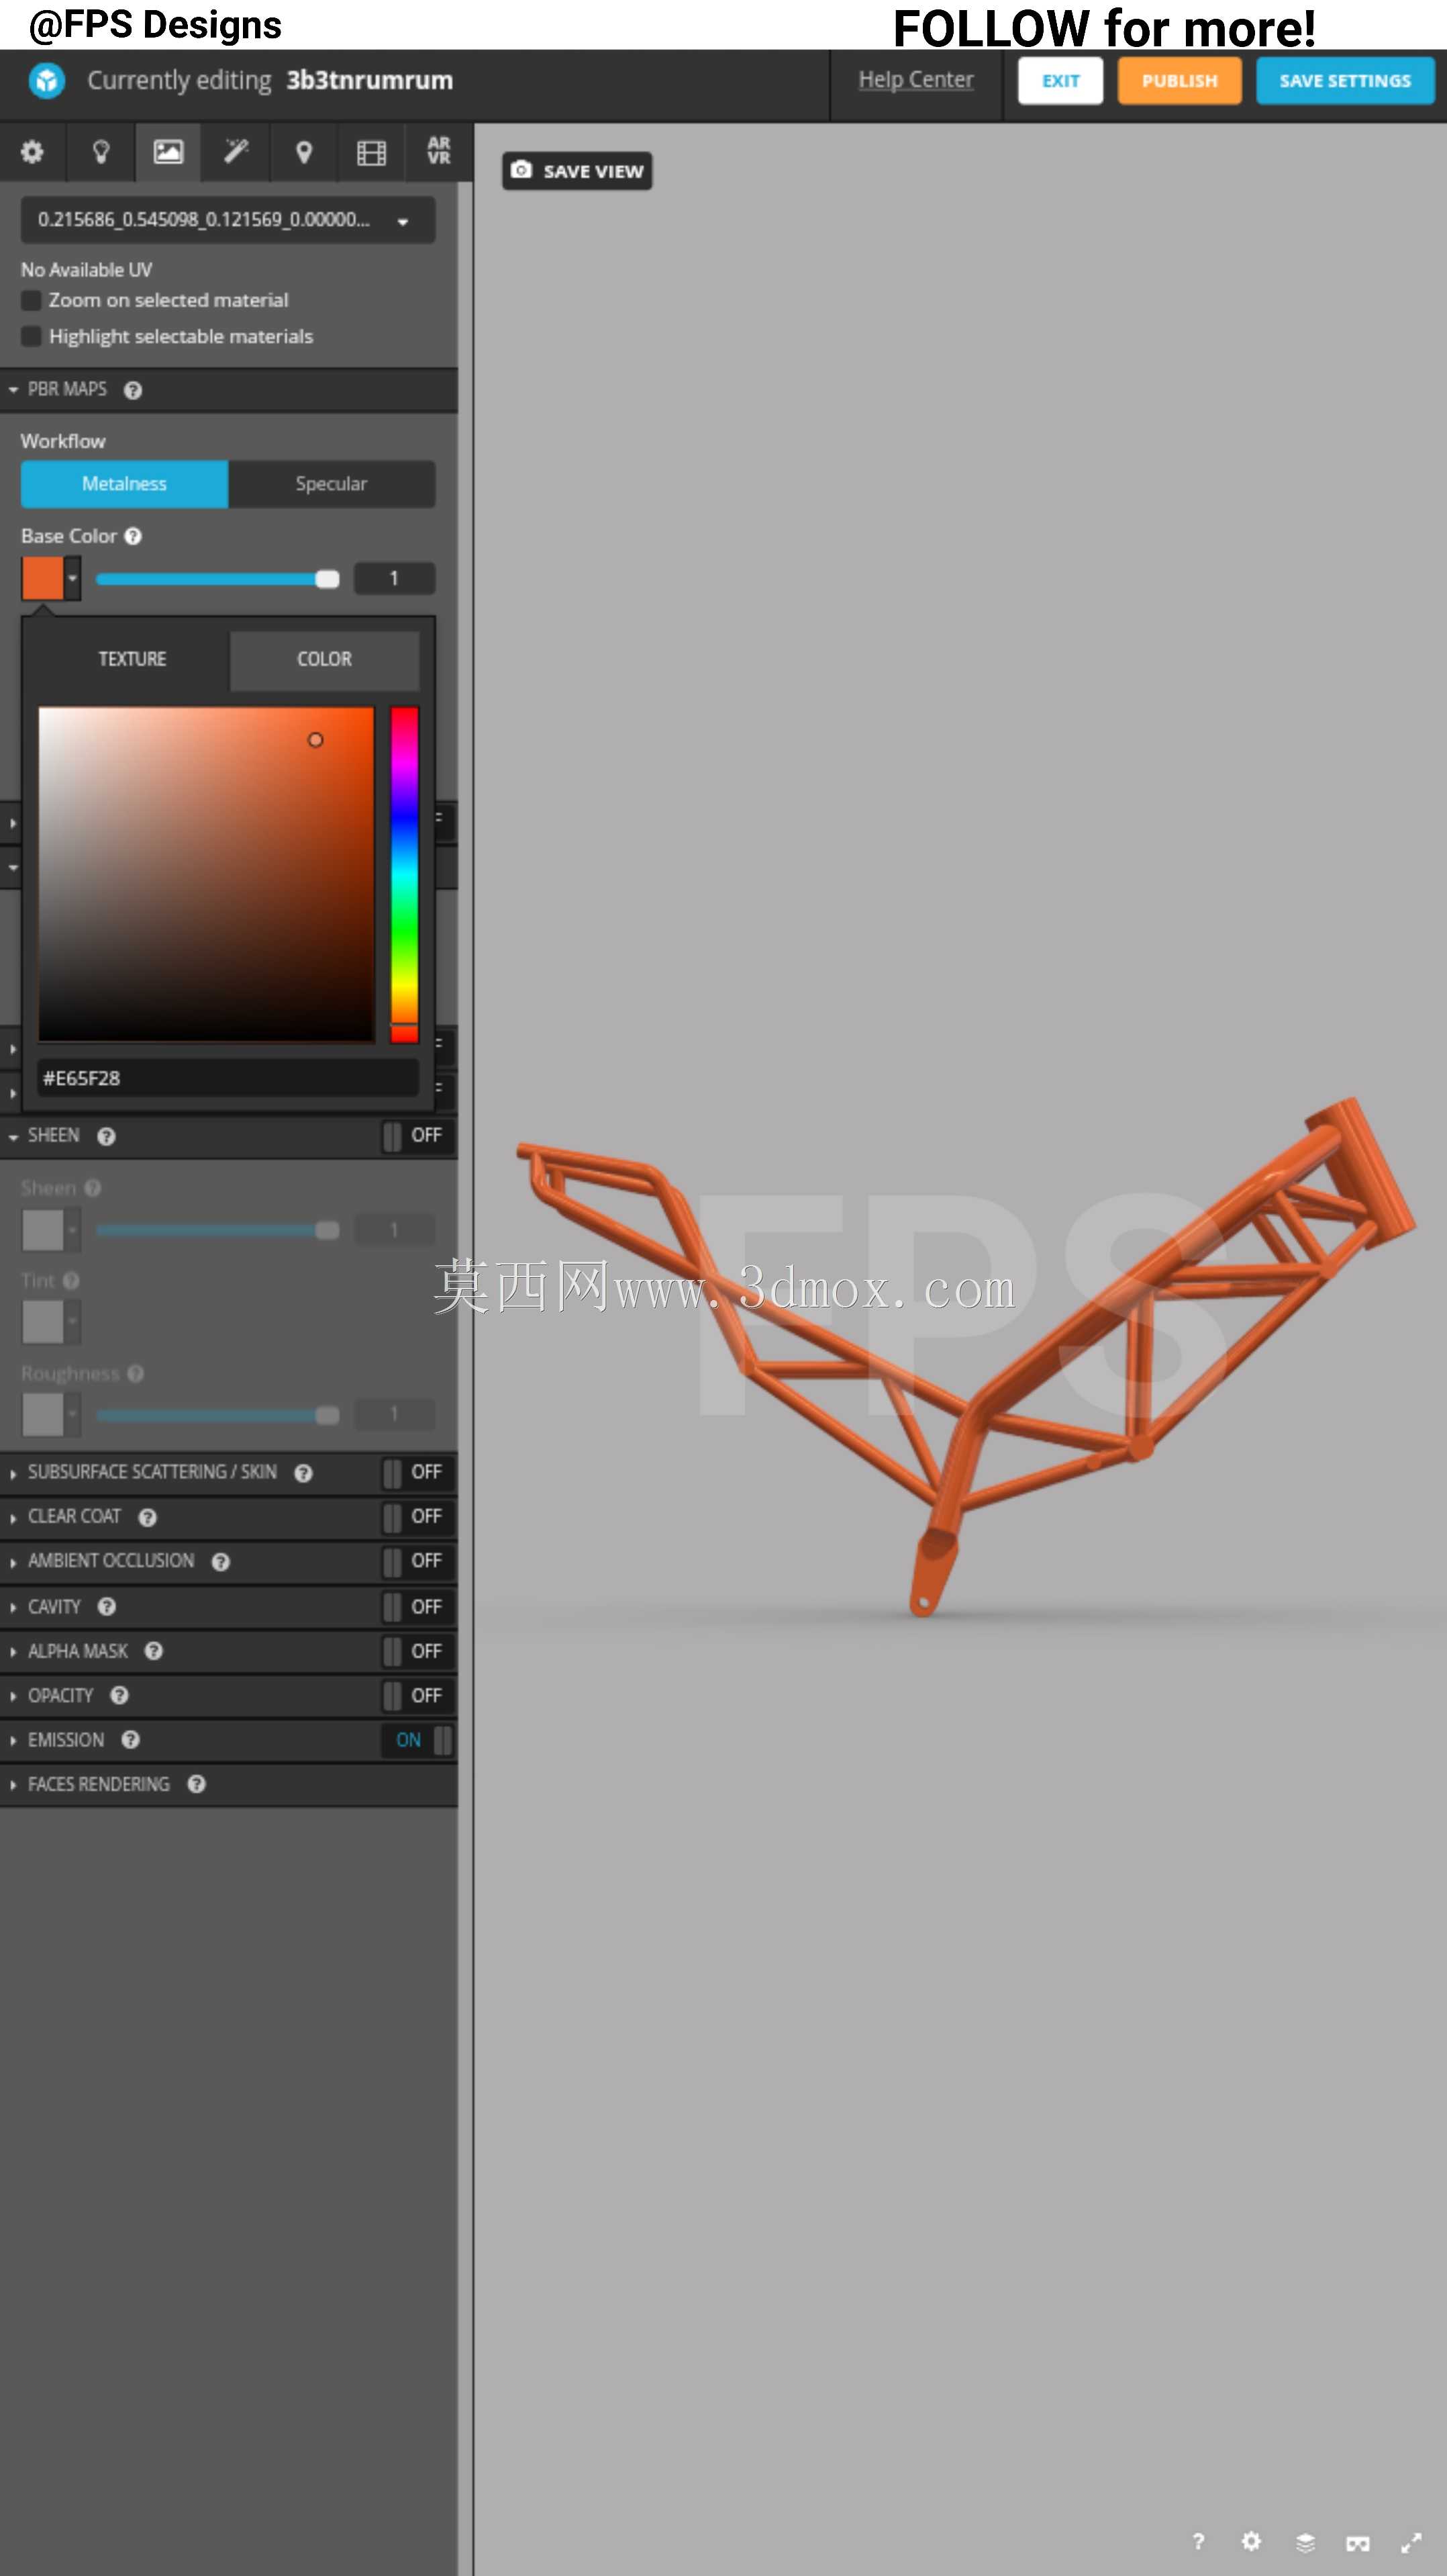Click the PBR Maps help icon
The height and width of the screenshot is (2576, 1447).
click(133, 390)
